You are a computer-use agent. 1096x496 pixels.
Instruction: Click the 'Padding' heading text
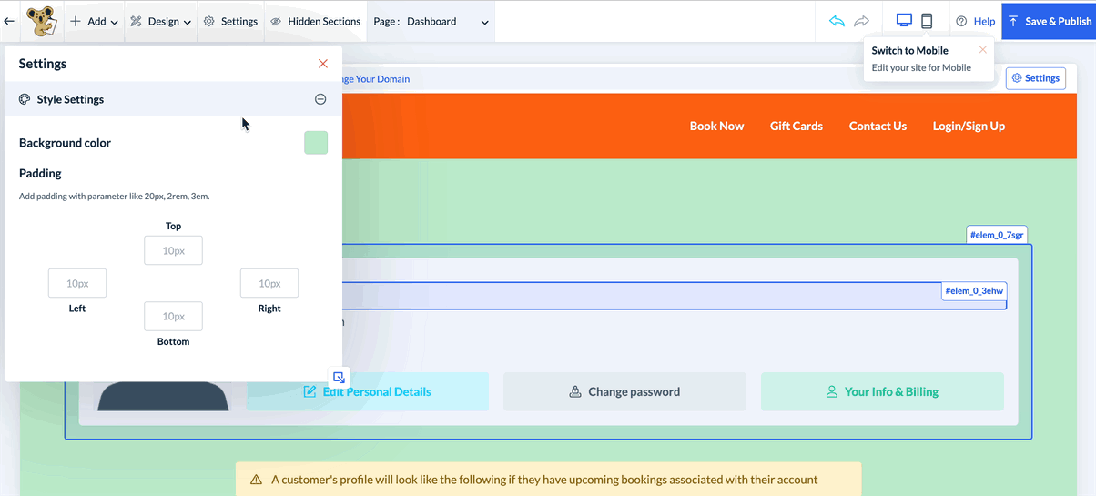click(40, 173)
